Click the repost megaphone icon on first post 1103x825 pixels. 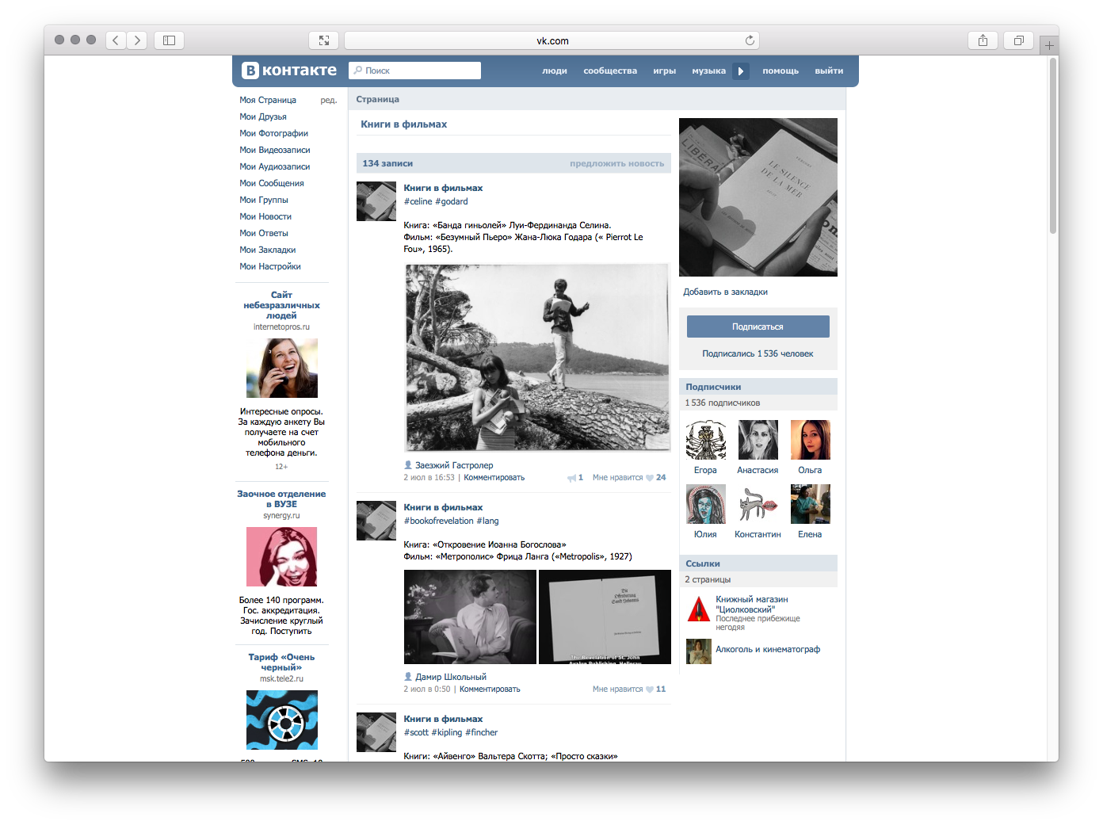(572, 478)
